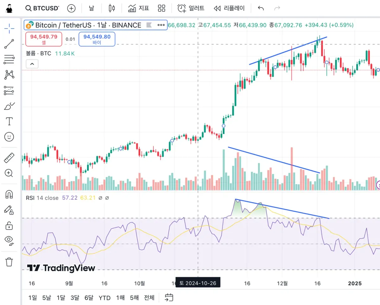Open the three-dot more menu in the legend
Screen dimensions: 380x305
pos(161,25)
